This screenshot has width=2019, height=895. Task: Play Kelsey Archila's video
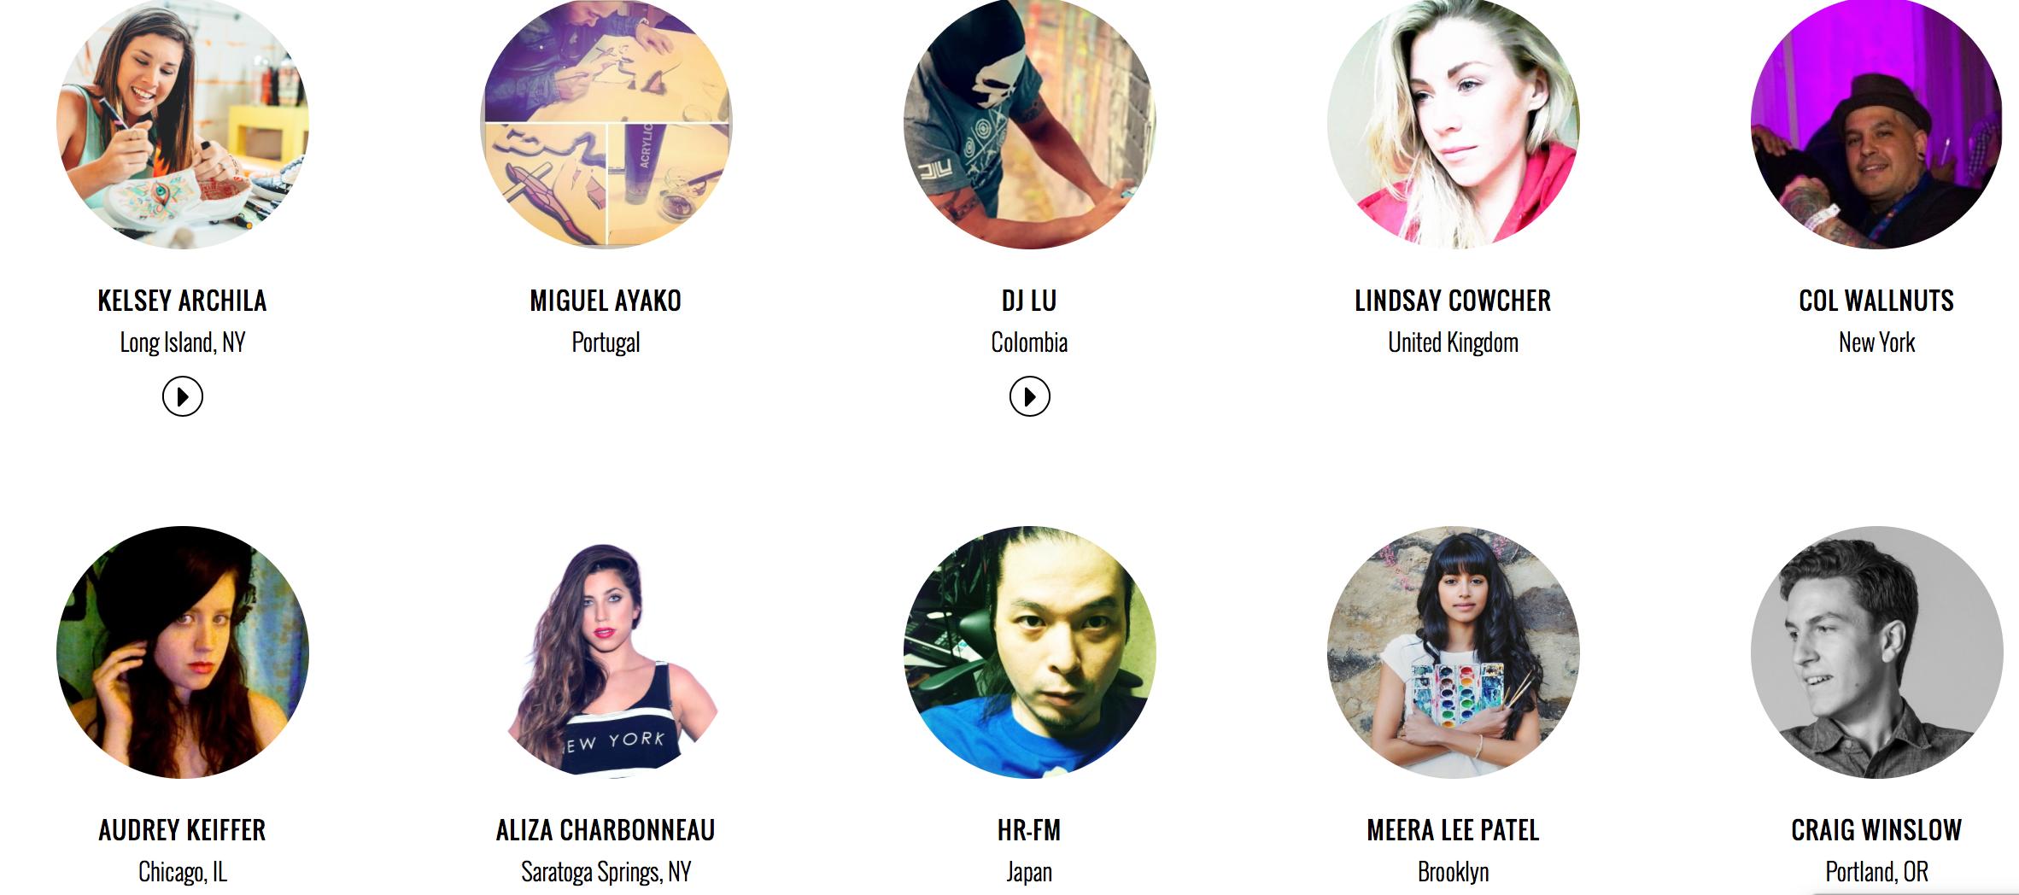(x=183, y=396)
